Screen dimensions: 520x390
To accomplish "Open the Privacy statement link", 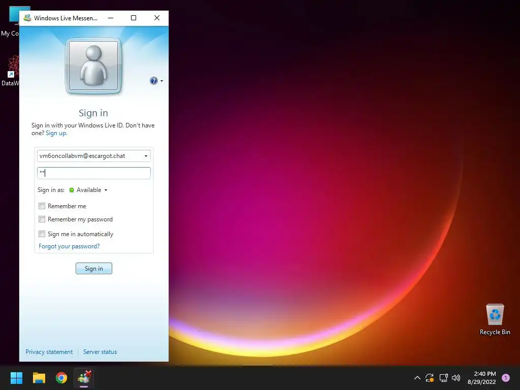I will pyautogui.click(x=49, y=352).
